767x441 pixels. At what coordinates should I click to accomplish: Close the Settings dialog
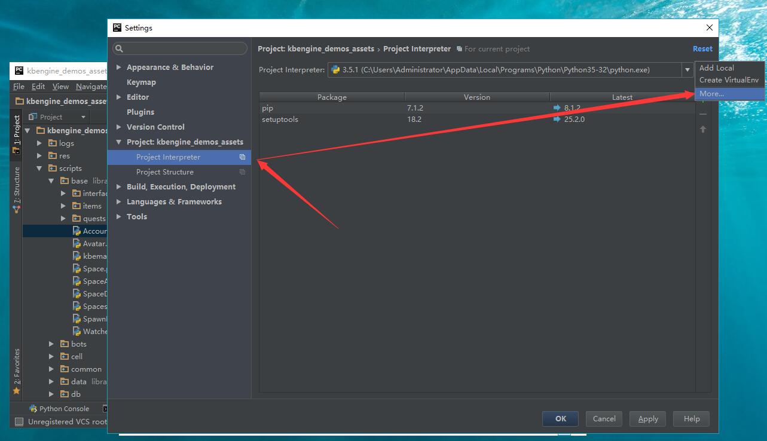[x=710, y=27]
